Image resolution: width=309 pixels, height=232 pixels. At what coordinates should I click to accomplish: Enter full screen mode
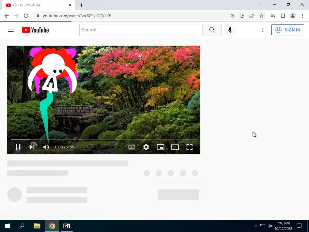coord(190,147)
